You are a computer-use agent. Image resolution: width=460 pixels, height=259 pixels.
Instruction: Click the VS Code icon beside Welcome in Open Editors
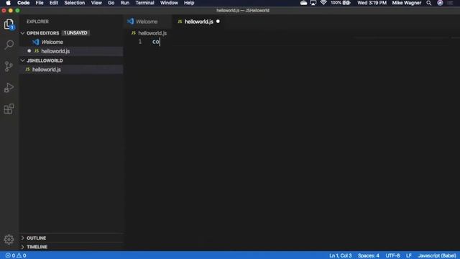pos(35,42)
